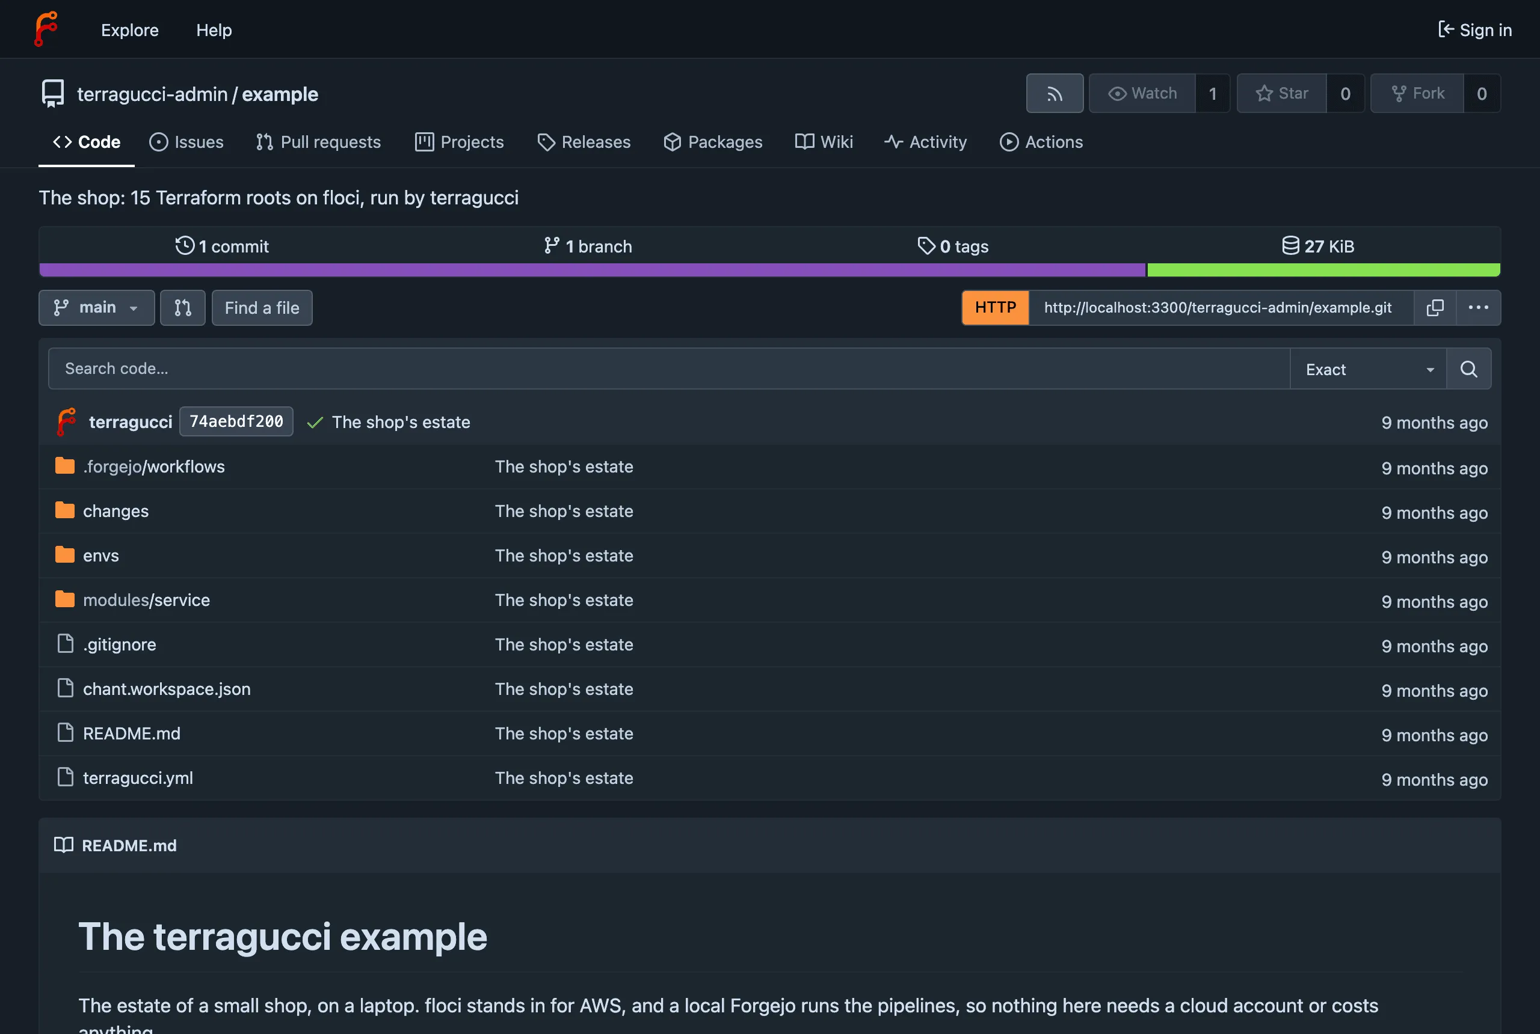
Task: Click the purple language bar segment
Action: pyautogui.click(x=592, y=270)
